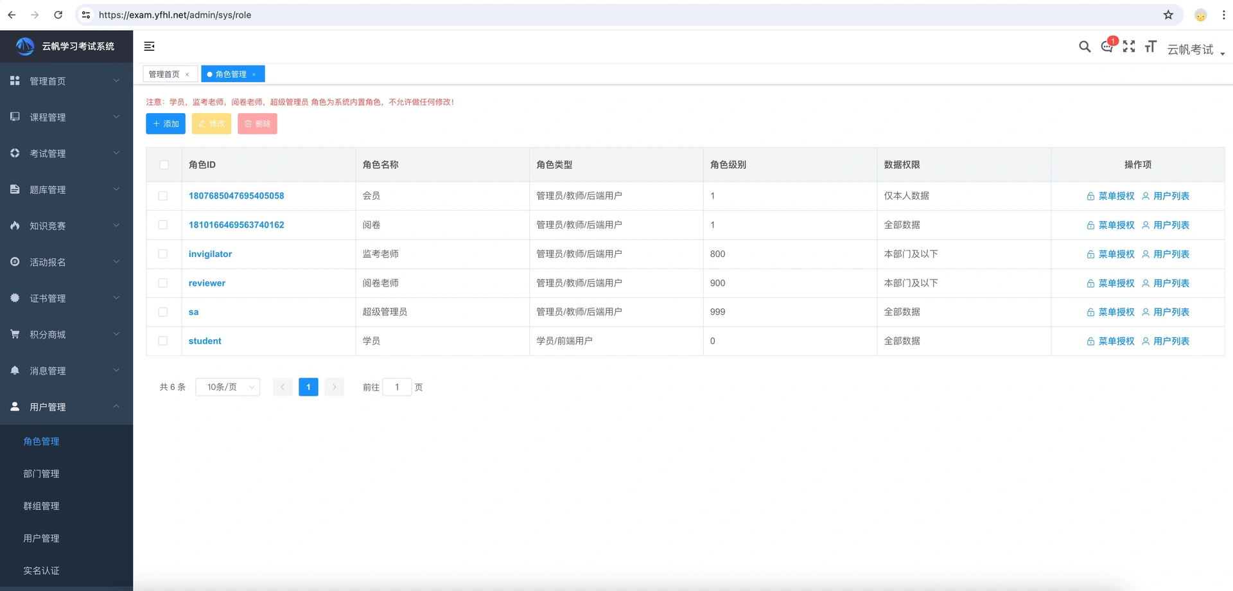This screenshot has height=591, width=1233.
Task: Bookmark this page with star icon
Action: (1168, 15)
